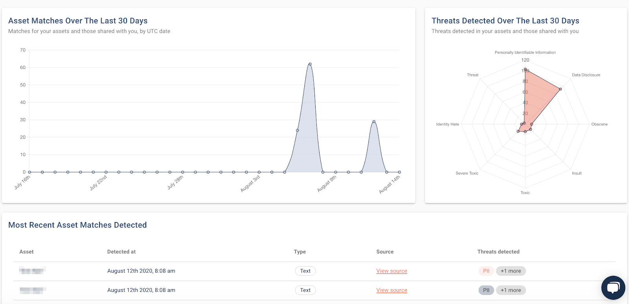The width and height of the screenshot is (629, 304).
Task: Expand +1 more threats in second row
Action: point(511,290)
